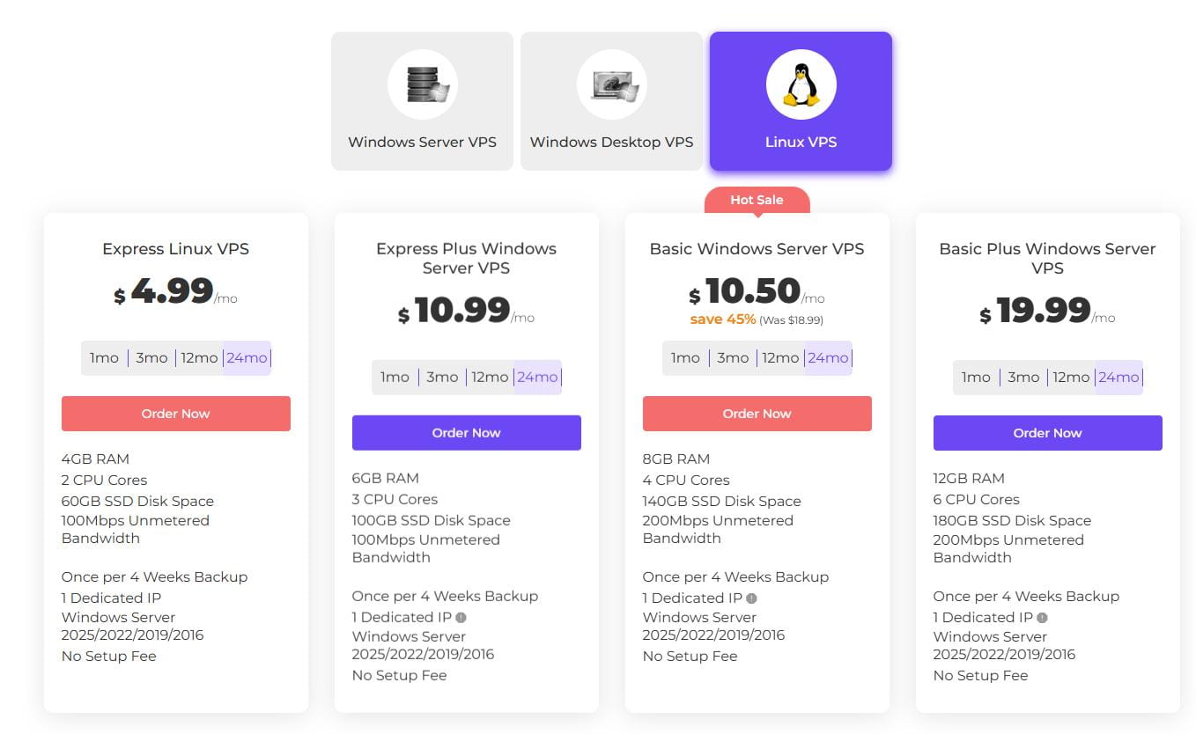Click Order Now under Basic Plus plan
The width and height of the screenshot is (1196, 734).
click(1047, 433)
